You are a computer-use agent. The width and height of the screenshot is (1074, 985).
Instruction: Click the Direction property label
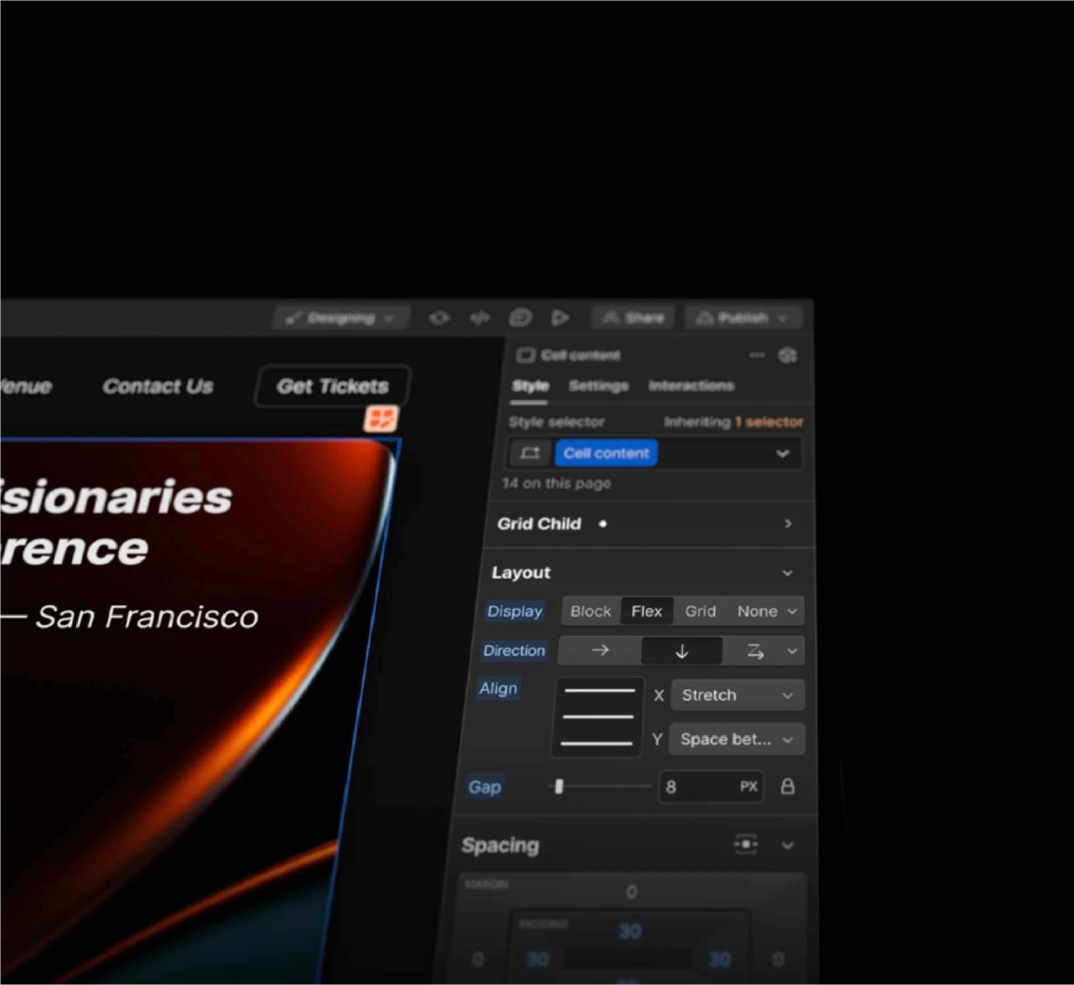click(514, 651)
